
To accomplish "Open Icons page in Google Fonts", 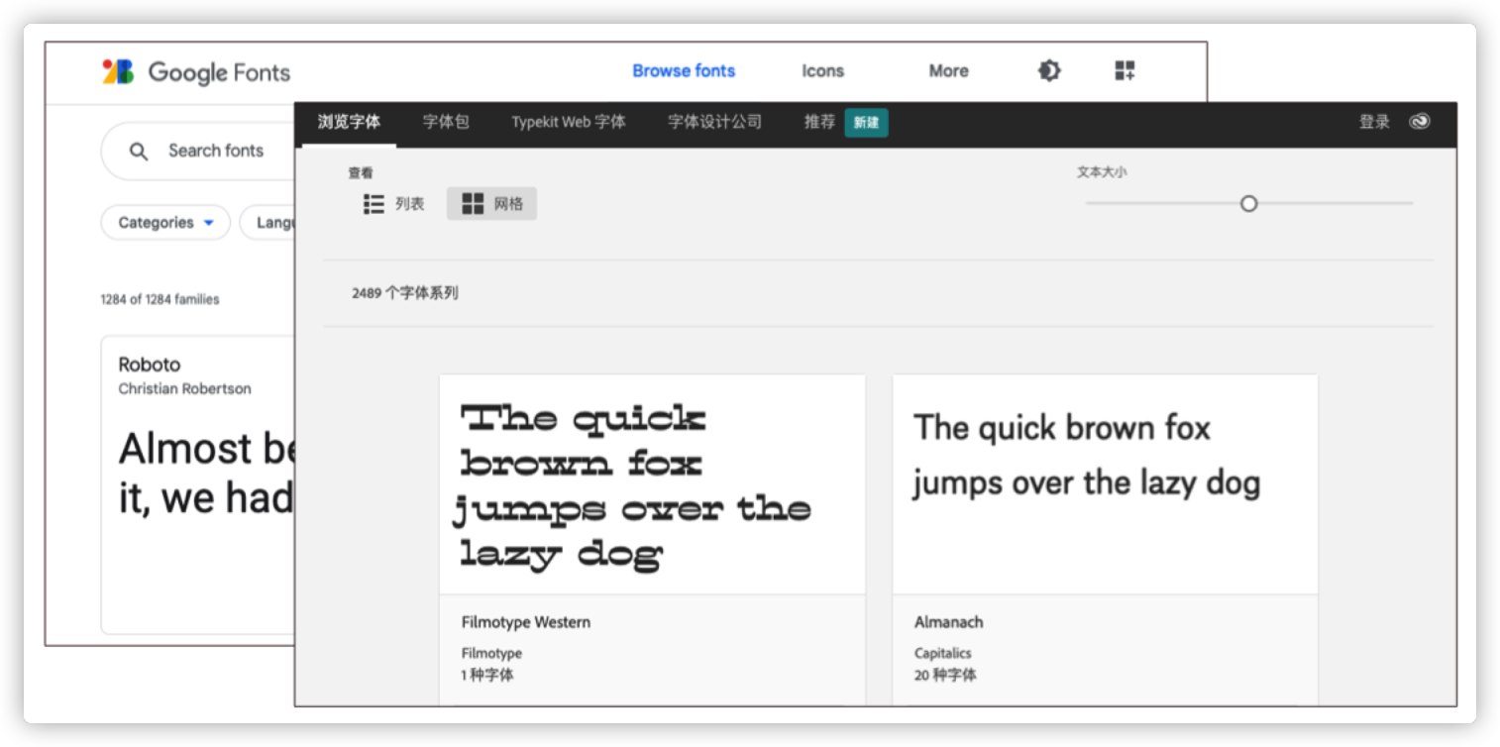I will point(822,71).
